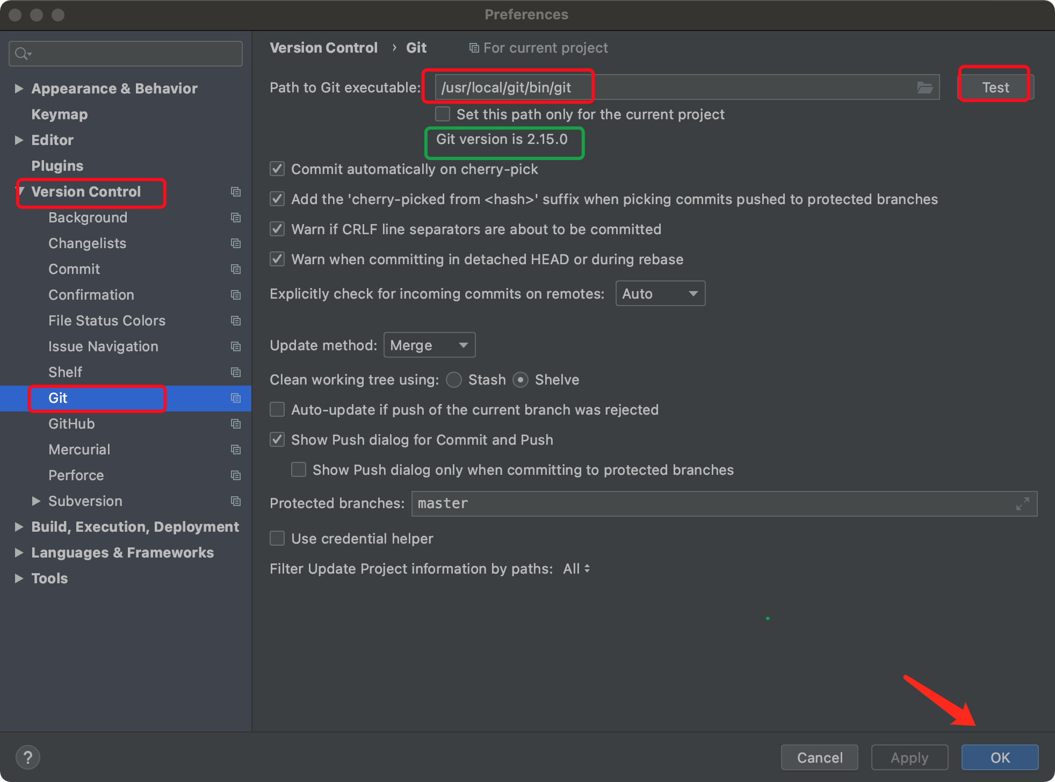Click project-level icon next to Background
The height and width of the screenshot is (782, 1055).
(x=235, y=218)
